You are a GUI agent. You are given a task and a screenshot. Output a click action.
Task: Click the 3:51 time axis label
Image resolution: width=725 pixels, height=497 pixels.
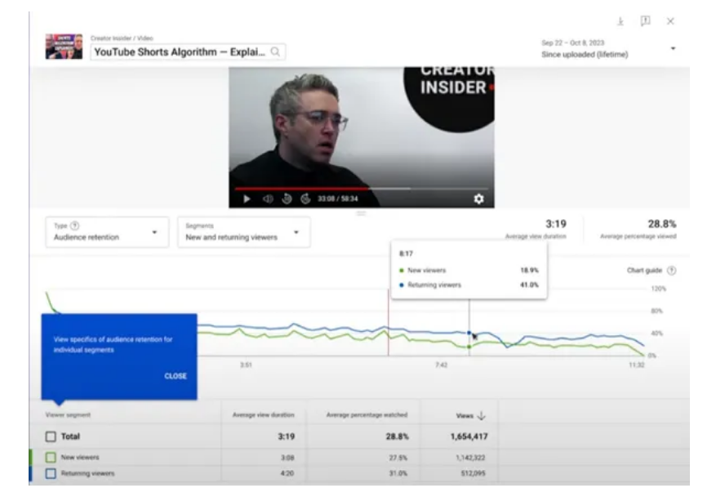[246, 365]
